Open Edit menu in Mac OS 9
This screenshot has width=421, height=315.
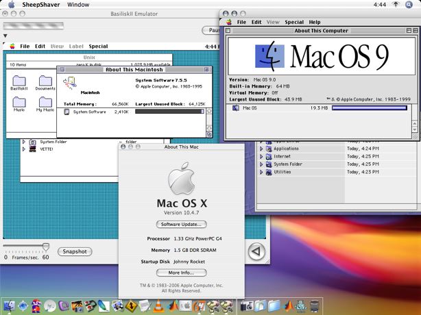coord(256,22)
